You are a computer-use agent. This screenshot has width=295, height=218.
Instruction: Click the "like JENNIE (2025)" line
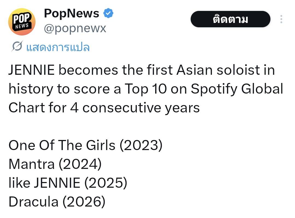pyautogui.click(x=68, y=183)
